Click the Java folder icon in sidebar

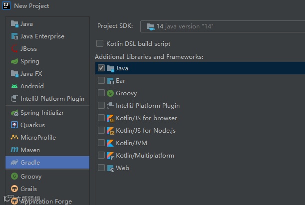click(x=14, y=24)
